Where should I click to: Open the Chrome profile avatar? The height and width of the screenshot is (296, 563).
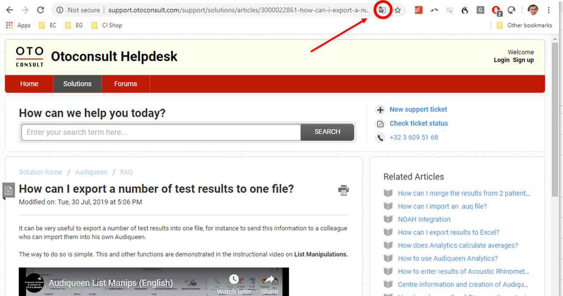(533, 10)
